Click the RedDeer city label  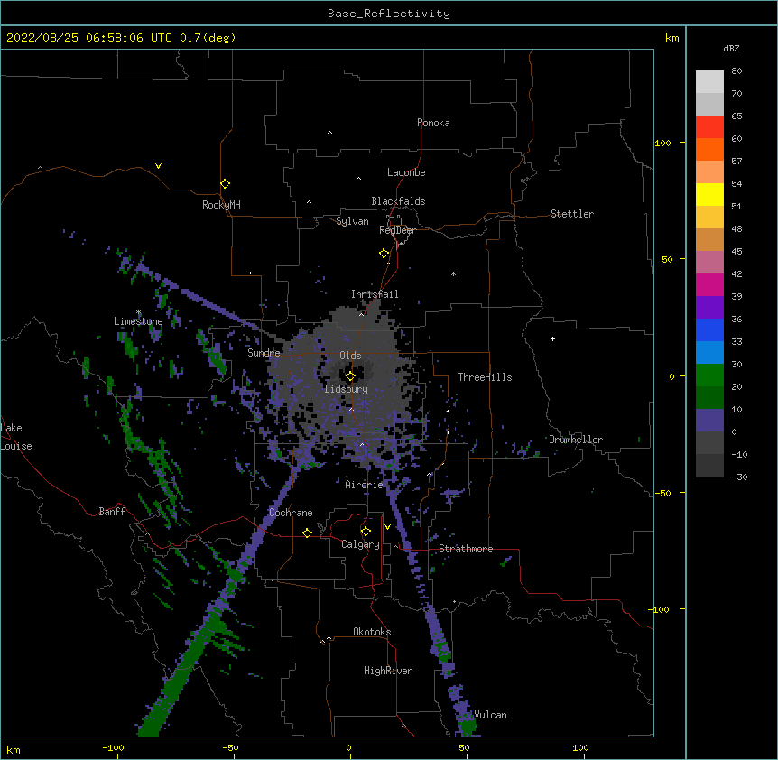[x=397, y=230]
